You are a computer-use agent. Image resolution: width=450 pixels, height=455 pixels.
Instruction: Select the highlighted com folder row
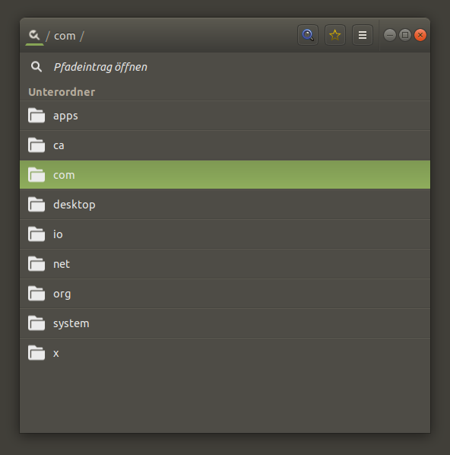(225, 175)
